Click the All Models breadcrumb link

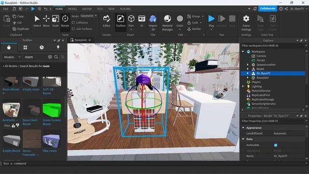pos(11,66)
